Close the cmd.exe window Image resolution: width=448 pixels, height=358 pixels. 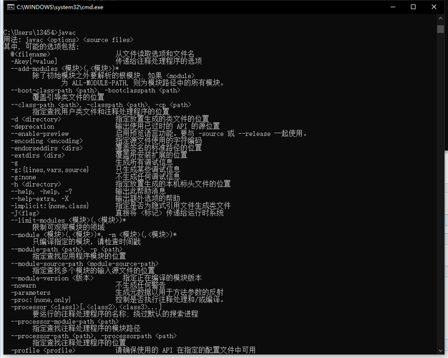(434, 7)
